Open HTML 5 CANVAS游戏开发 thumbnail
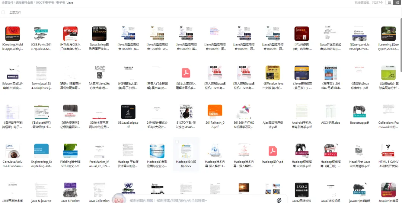Viewport: 402px width, 203px height. [x=388, y=150]
